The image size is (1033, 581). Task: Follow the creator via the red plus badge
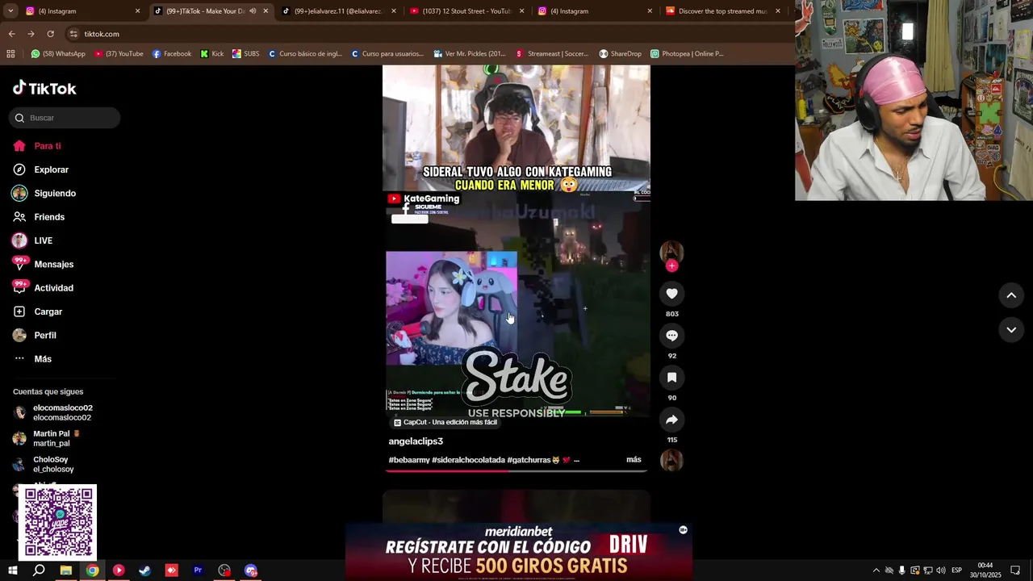671,266
